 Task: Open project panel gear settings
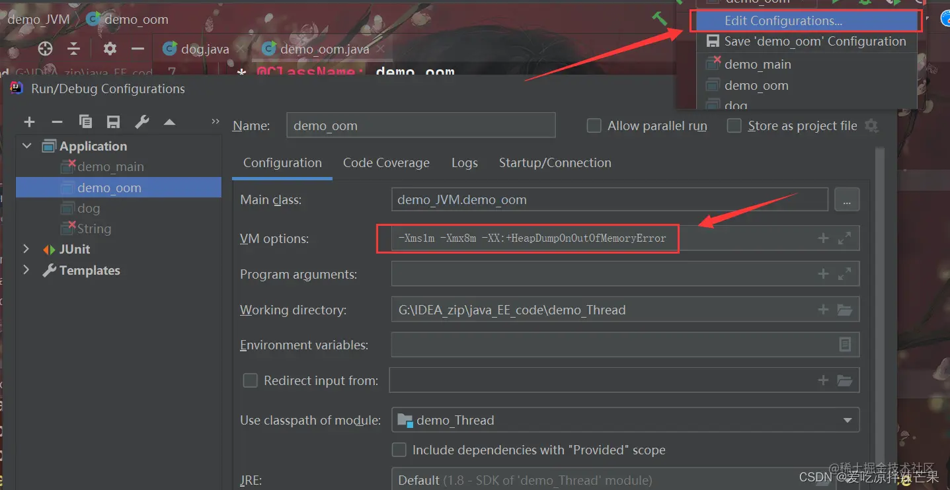click(110, 48)
